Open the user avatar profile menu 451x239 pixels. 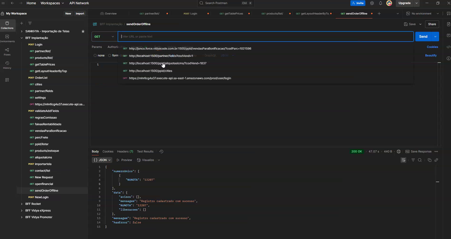click(389, 3)
